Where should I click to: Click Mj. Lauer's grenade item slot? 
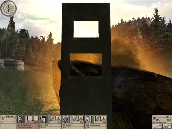point(75,118)
